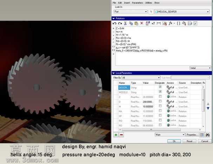Copy selected relation text
The height and width of the screenshot is (164, 213).
(131, 23)
